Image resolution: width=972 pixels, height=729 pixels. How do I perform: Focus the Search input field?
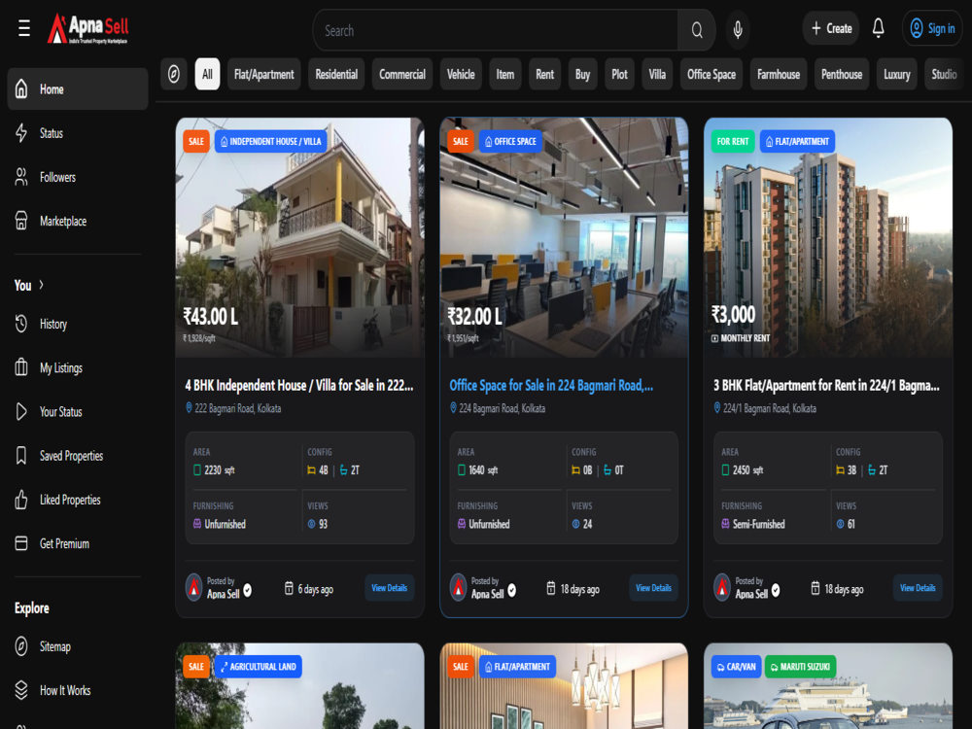496,30
